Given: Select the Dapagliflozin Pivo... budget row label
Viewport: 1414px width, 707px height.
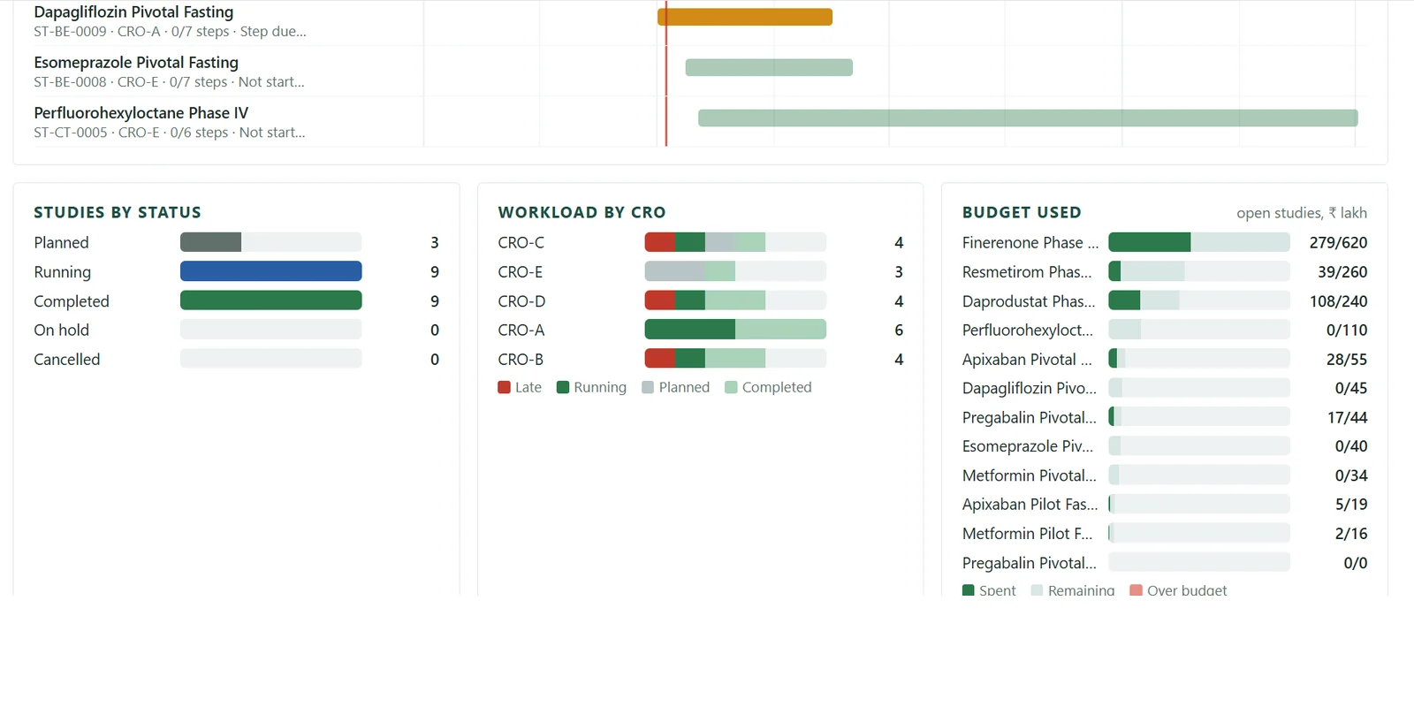Looking at the screenshot, I should pos(1030,388).
